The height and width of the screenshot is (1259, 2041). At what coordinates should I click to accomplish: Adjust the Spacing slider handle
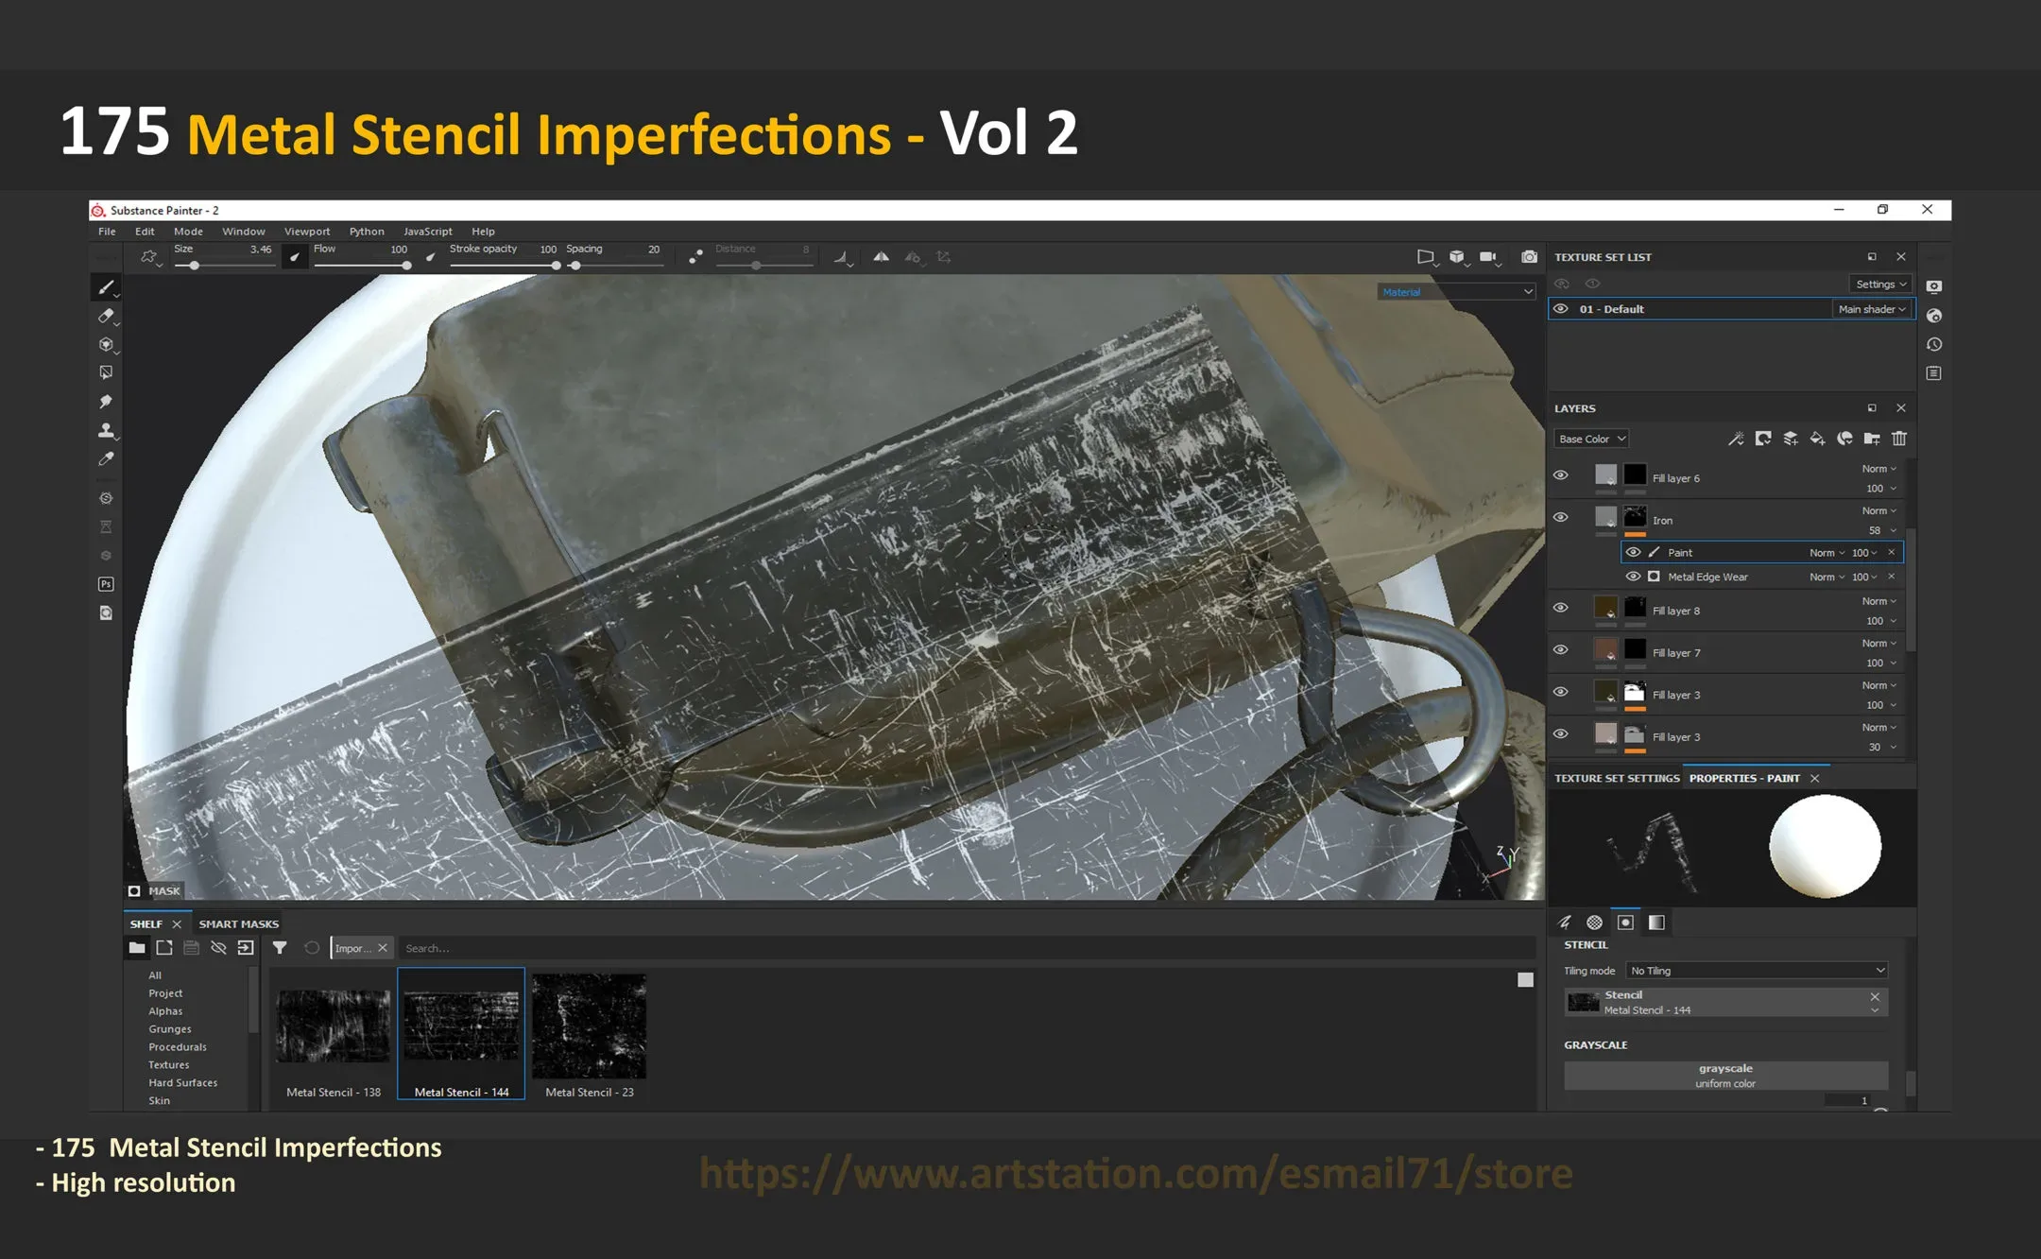click(575, 266)
